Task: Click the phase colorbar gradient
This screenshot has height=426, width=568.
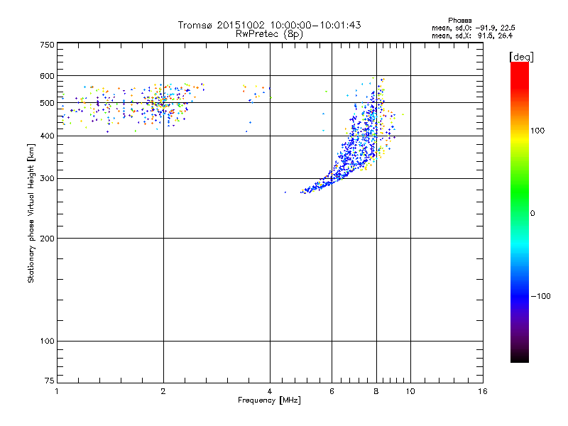Action: coord(520,212)
